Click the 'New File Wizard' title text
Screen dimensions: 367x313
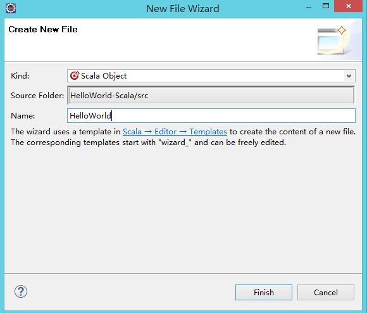click(x=183, y=9)
